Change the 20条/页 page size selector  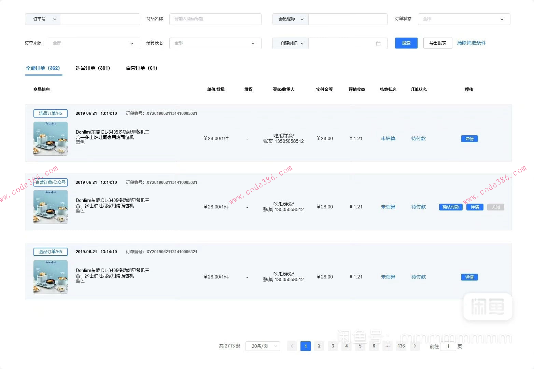click(x=263, y=346)
